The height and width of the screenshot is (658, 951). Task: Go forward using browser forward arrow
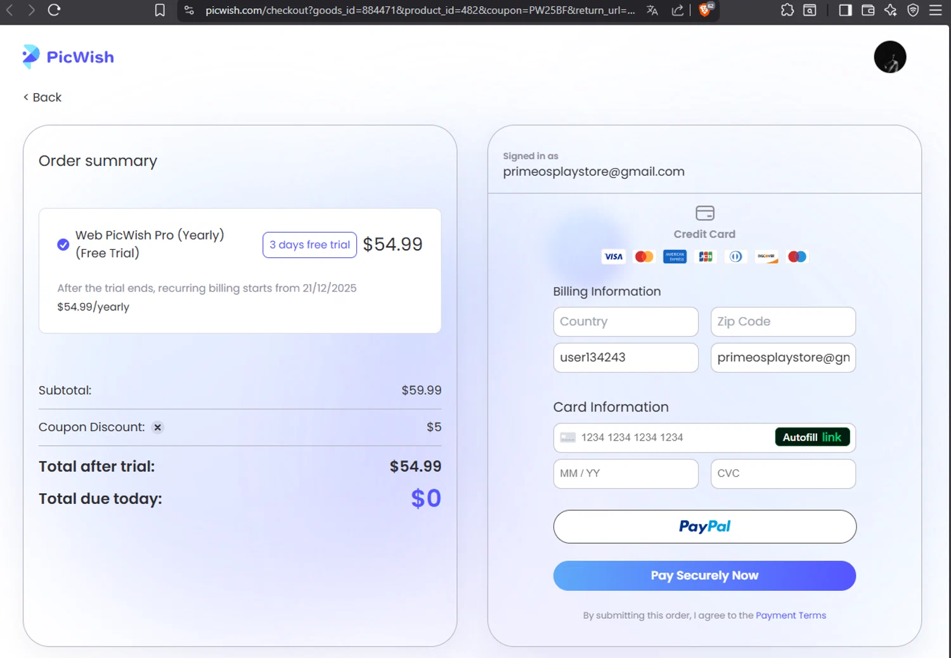tap(31, 10)
